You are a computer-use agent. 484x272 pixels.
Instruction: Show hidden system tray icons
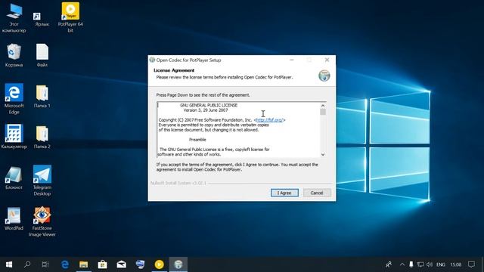402,264
